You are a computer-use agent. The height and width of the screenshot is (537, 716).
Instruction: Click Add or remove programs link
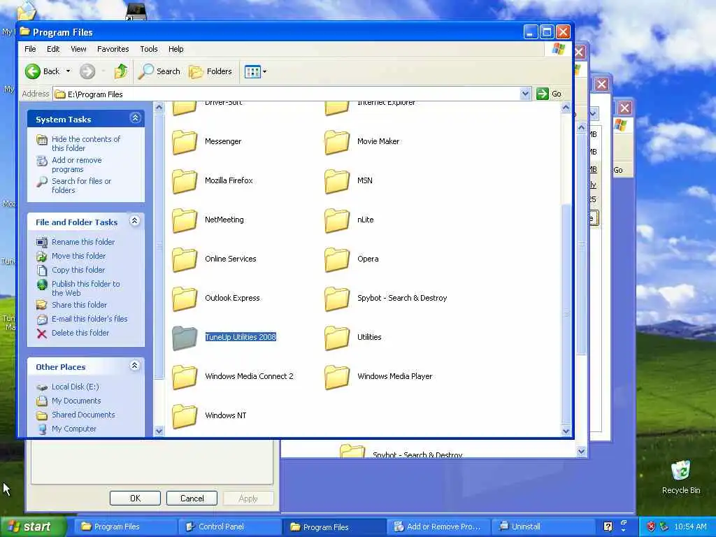point(77,165)
